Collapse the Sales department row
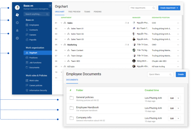The height and width of the screenshot is (130, 191). pyautogui.click(x=61, y=23)
